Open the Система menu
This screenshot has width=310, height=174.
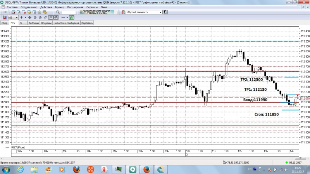(12, 7)
